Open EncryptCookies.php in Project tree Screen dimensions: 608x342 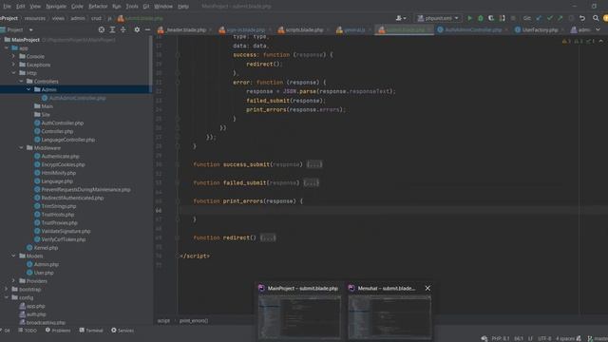point(59,164)
